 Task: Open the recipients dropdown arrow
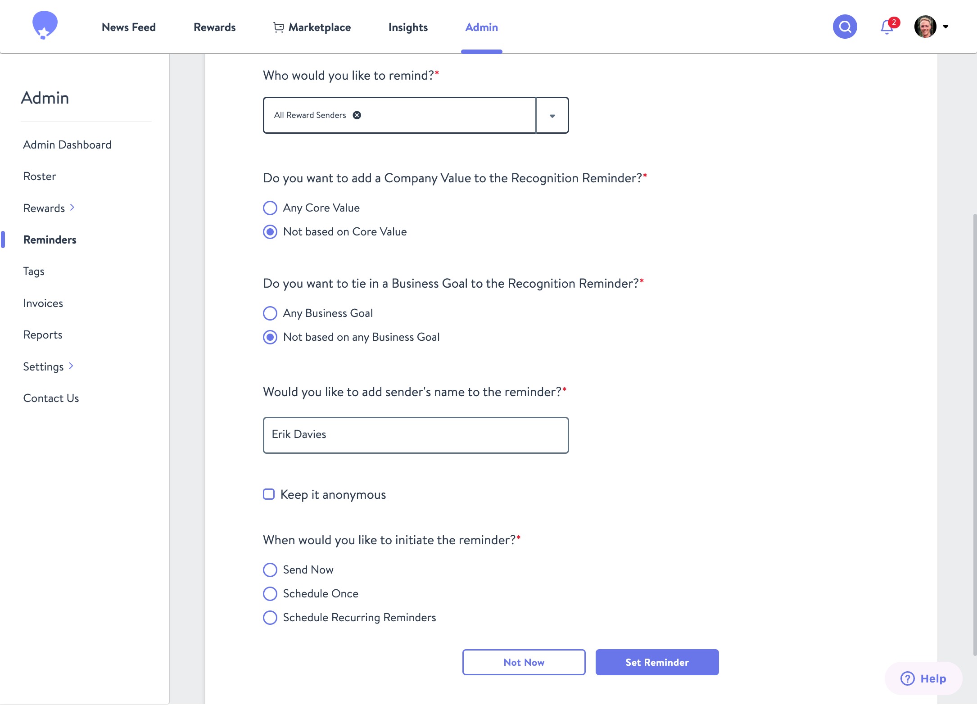click(x=552, y=116)
